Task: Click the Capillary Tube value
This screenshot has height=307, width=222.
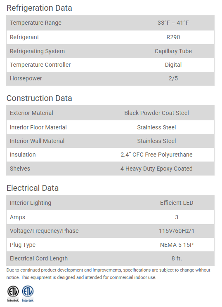Action: coord(173,51)
